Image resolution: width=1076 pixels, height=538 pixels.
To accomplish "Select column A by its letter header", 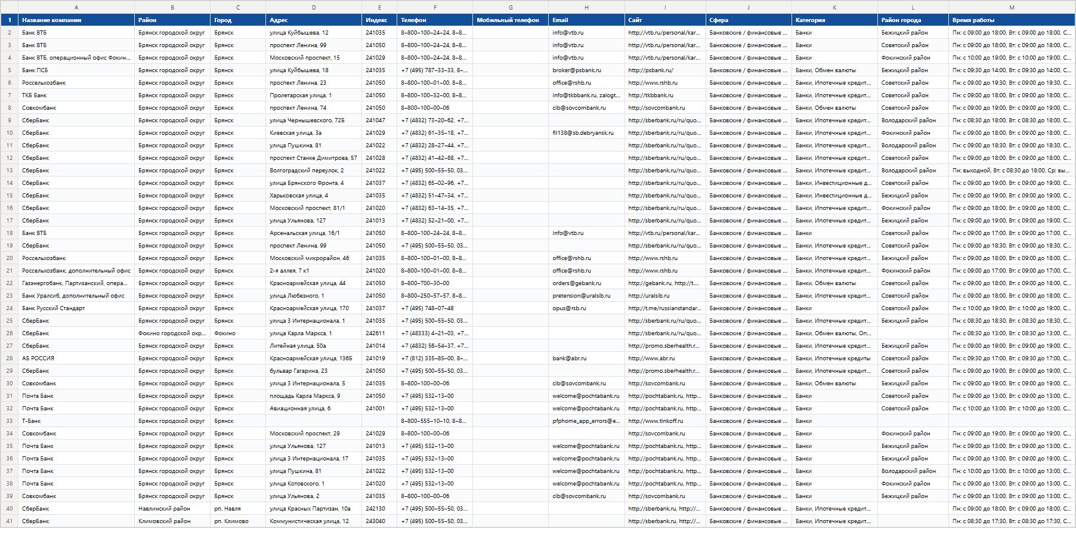I will (x=76, y=7).
